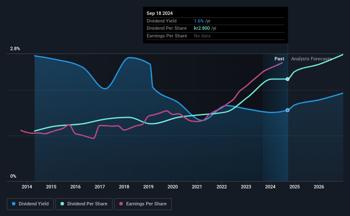Click the 2014 x-axis label
The image size is (350, 216).
point(27,187)
